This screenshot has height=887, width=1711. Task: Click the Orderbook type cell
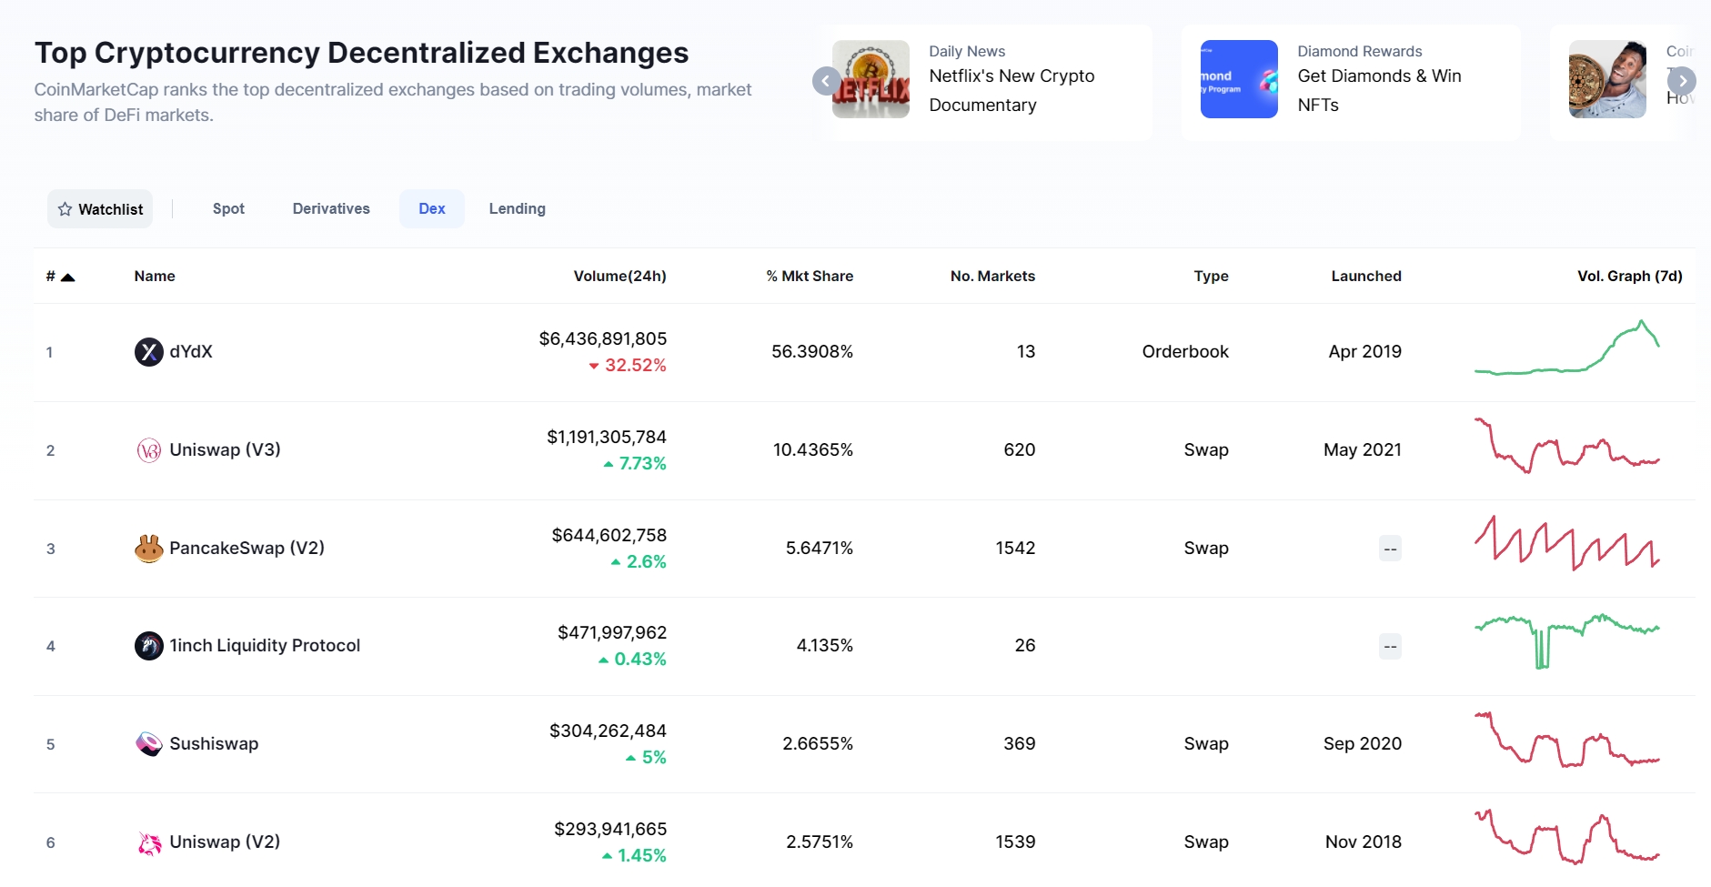pyautogui.click(x=1185, y=352)
